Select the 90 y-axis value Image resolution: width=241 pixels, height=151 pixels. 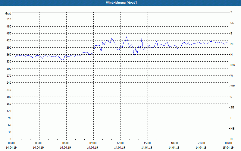pos(10,118)
